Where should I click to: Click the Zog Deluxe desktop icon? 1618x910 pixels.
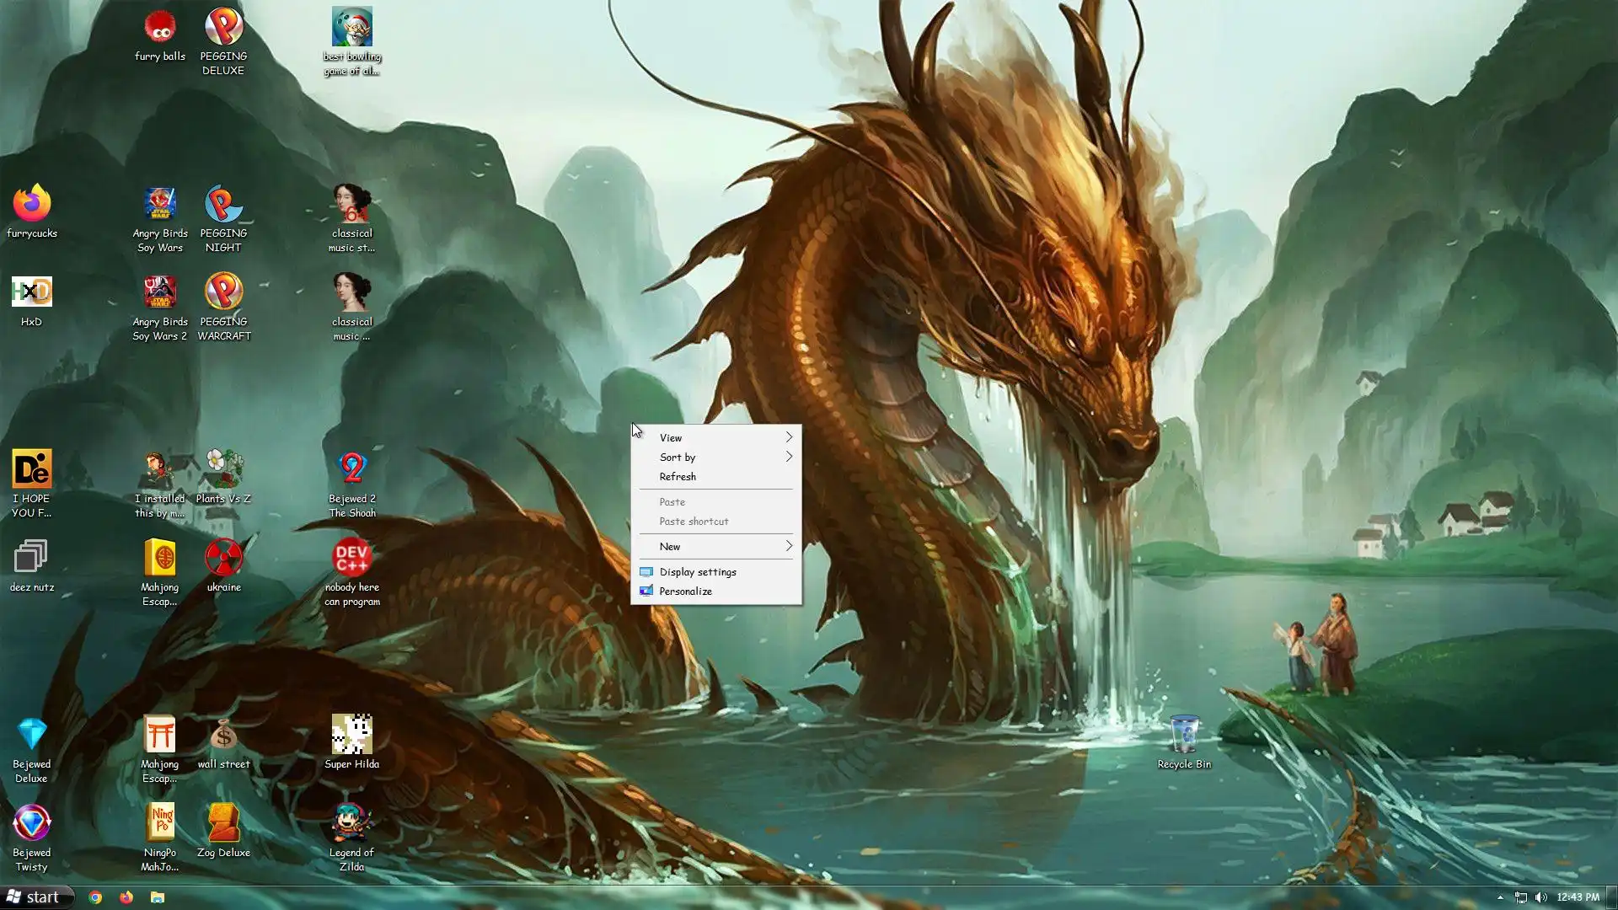point(223,823)
